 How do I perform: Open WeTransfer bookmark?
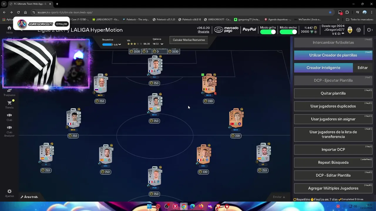click(308, 20)
